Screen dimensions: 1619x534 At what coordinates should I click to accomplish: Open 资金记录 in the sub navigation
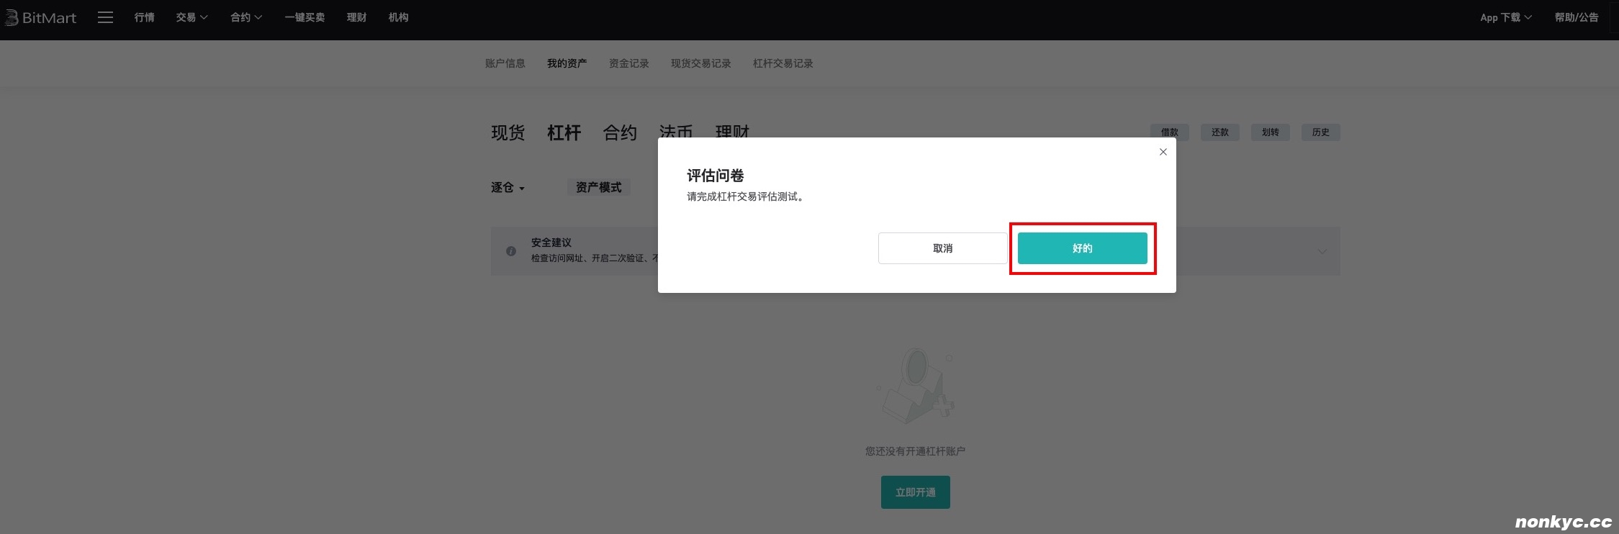coord(628,63)
